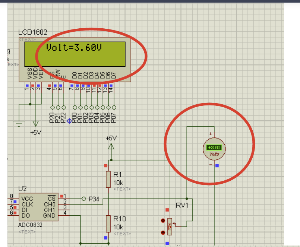
Task: Click the CH1 pin name on ADC0832
Action: pos(50,210)
